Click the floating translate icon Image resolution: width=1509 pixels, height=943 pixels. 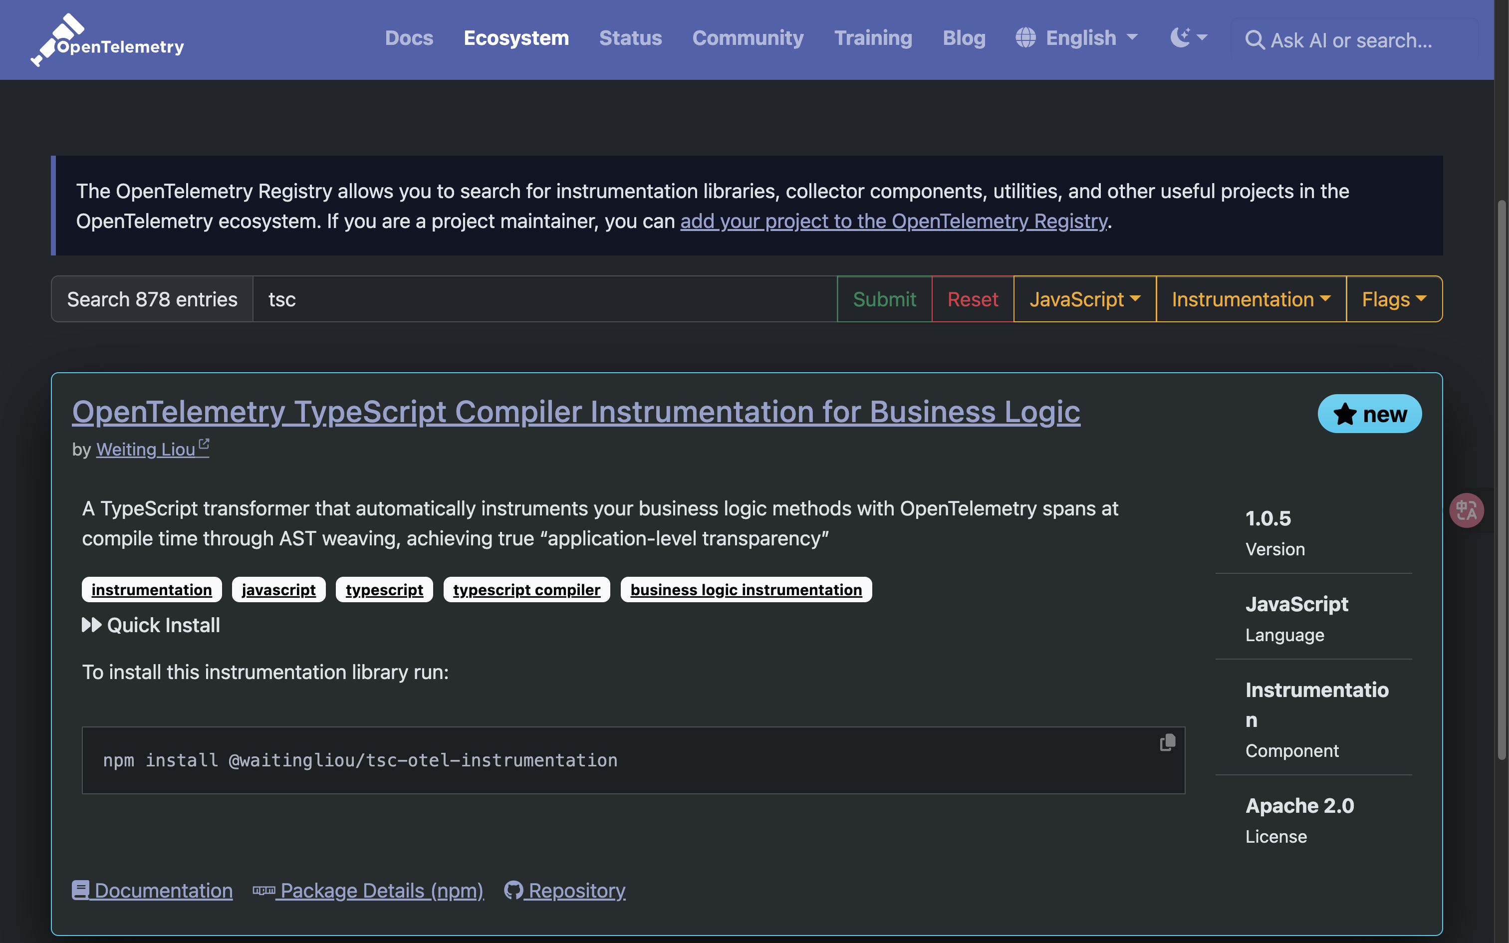tap(1466, 511)
